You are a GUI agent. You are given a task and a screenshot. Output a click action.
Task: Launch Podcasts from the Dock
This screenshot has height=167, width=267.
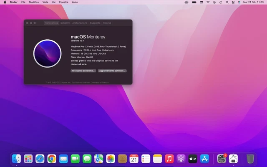(181, 159)
